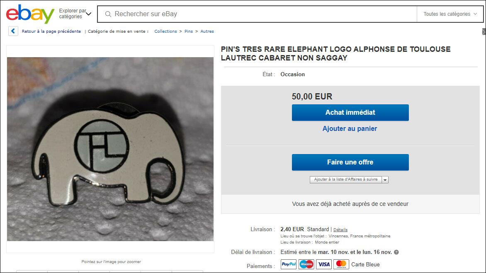Screen dimensions: 486x273
Task: Click the eBay logo
Action: point(30,14)
